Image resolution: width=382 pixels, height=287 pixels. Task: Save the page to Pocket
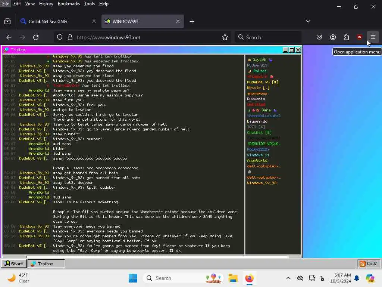tap(319, 37)
